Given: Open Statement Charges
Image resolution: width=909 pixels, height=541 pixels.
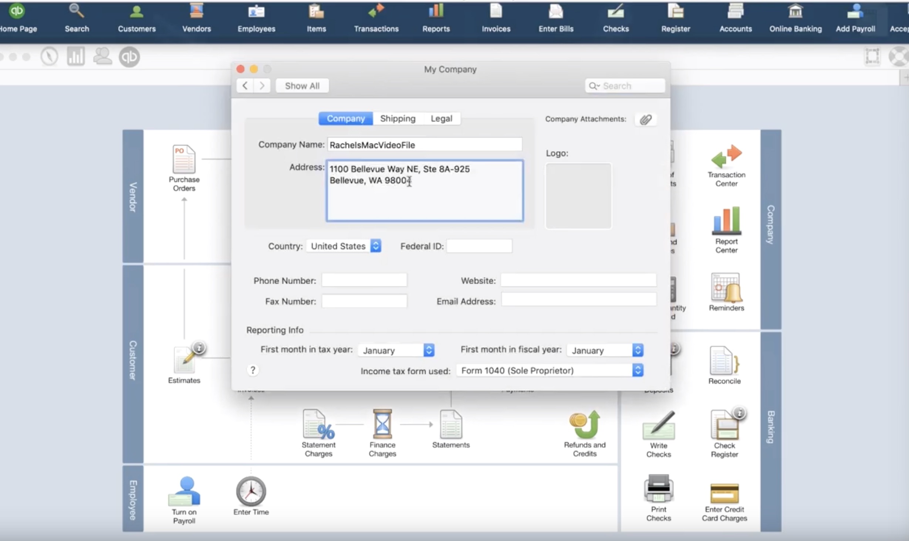Looking at the screenshot, I should (x=318, y=433).
